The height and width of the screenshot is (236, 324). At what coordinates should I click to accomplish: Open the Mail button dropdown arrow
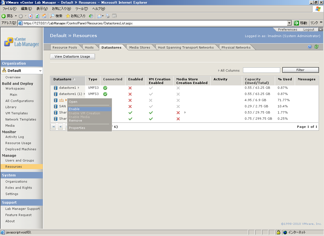point(103,16)
